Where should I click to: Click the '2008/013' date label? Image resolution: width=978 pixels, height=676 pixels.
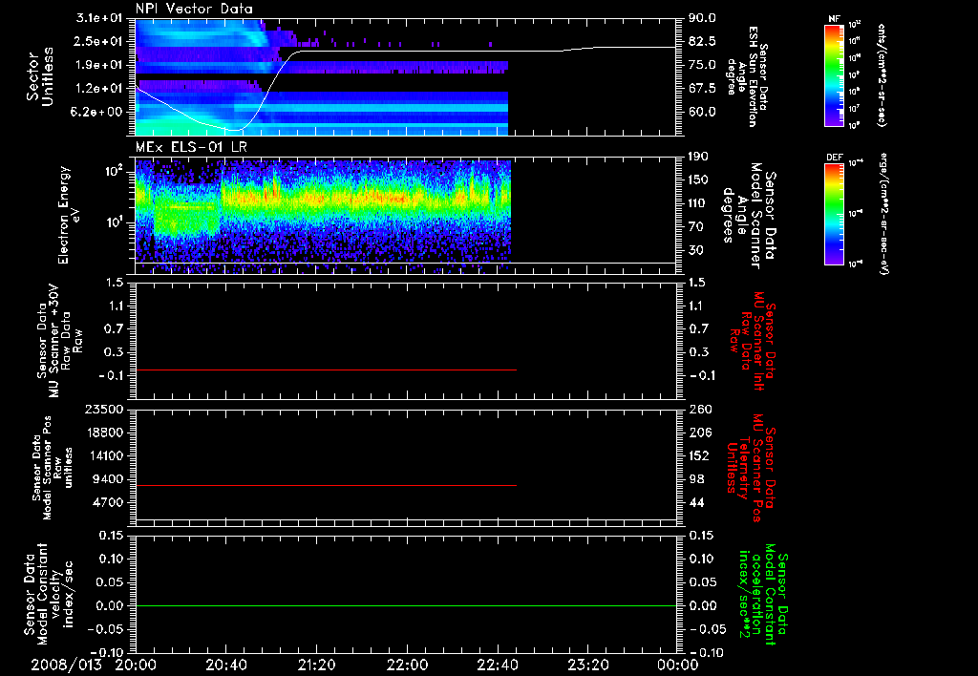tap(66, 665)
